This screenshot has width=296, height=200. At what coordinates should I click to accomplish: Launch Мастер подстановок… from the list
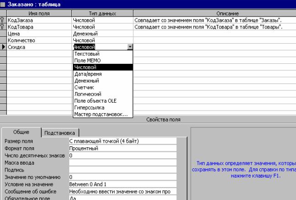coord(103,114)
